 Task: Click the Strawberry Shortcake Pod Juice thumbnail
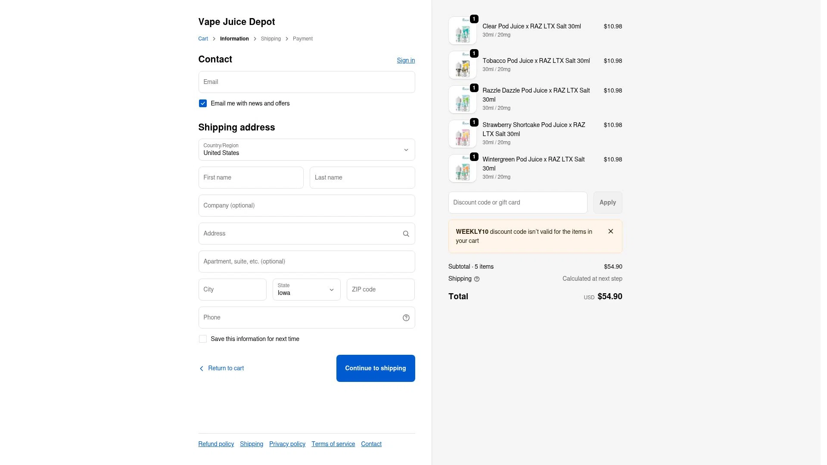pyautogui.click(x=463, y=134)
